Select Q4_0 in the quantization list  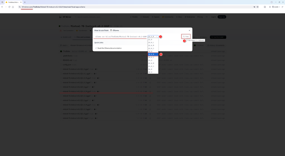point(153,51)
